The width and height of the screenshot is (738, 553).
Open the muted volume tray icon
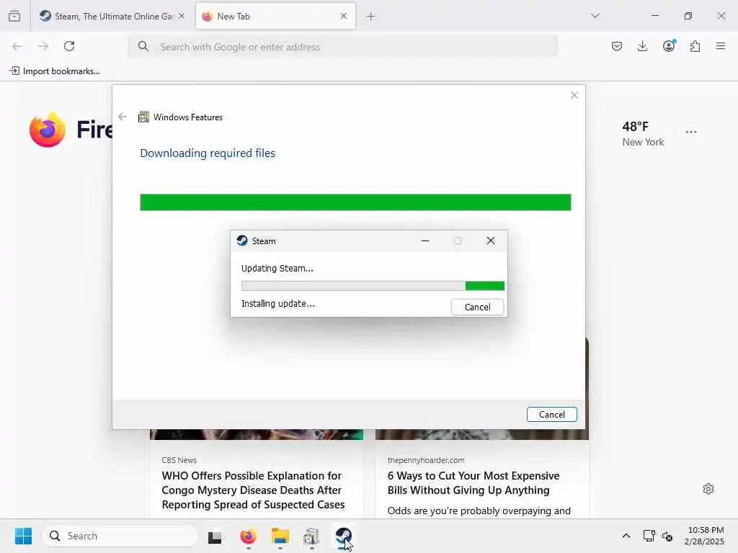(x=667, y=536)
